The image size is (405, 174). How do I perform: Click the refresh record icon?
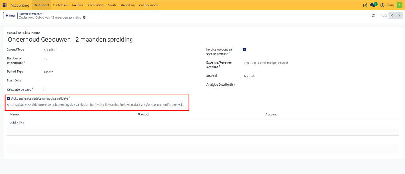[373, 16]
